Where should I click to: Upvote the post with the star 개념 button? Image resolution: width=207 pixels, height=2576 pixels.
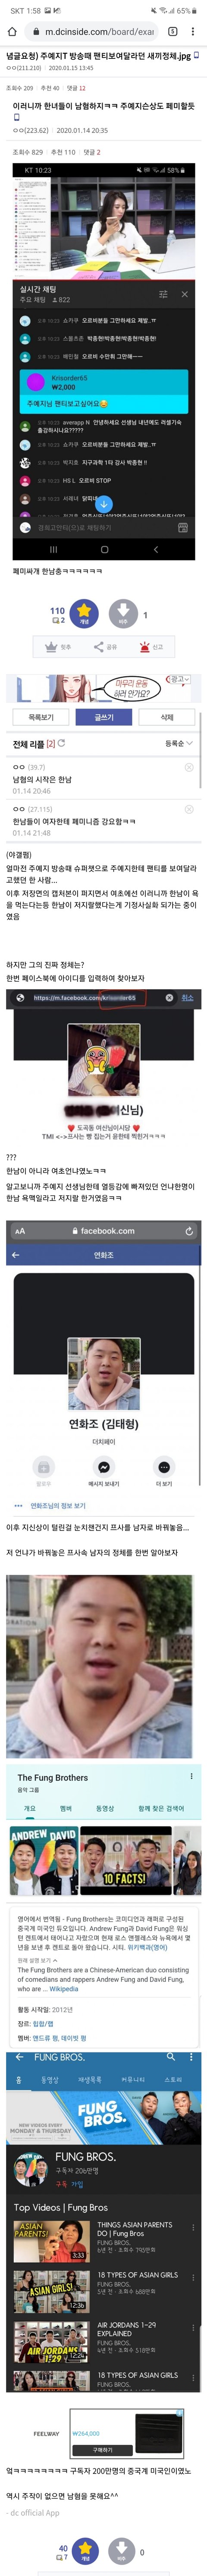coord(85,613)
